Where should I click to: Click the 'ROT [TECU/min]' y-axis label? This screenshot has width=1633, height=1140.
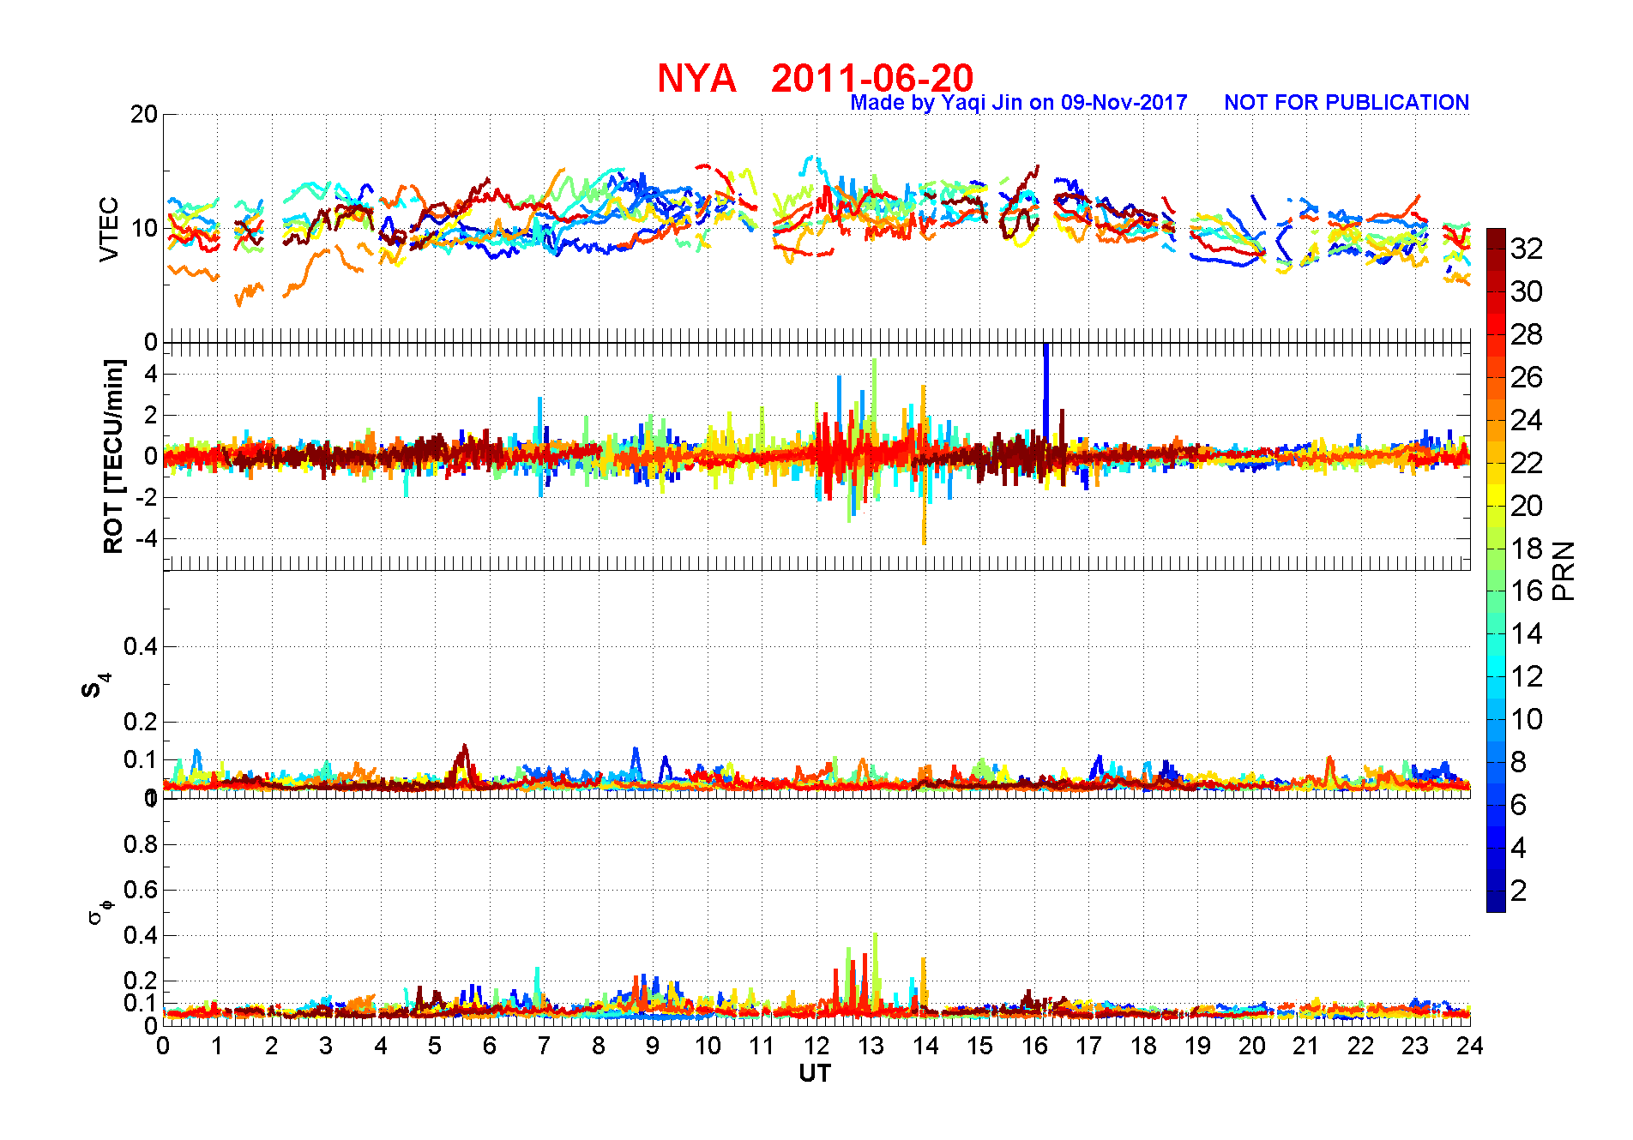pyautogui.click(x=112, y=456)
